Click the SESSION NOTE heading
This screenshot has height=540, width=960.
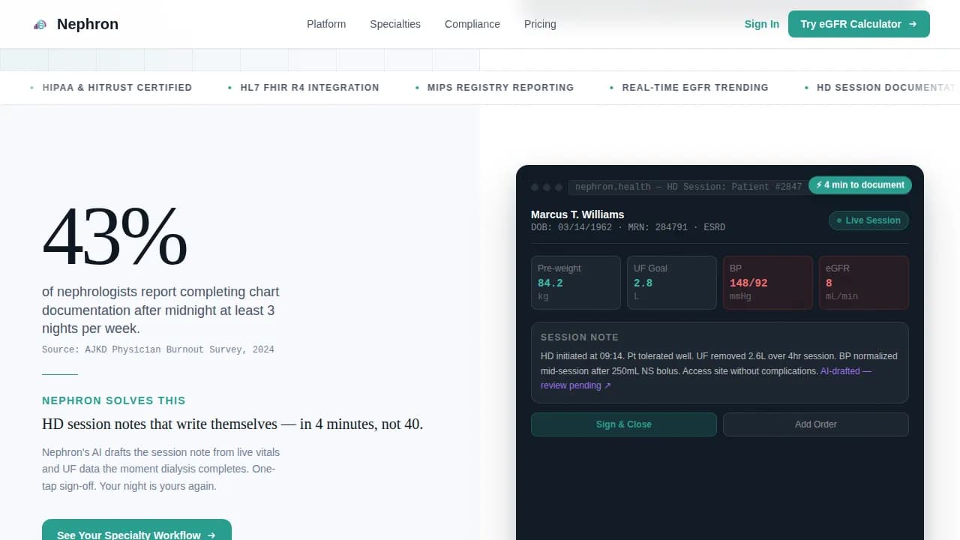coord(580,337)
